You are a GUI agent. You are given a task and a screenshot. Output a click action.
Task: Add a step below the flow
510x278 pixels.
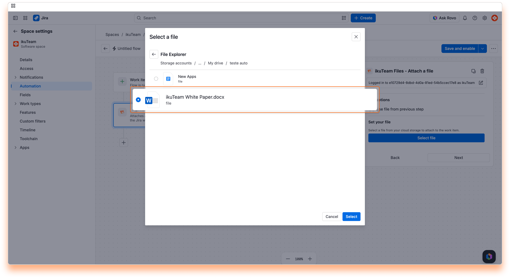tap(124, 143)
